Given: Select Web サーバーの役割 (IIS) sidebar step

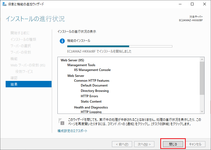Looking at the screenshot, I should 28,65.
